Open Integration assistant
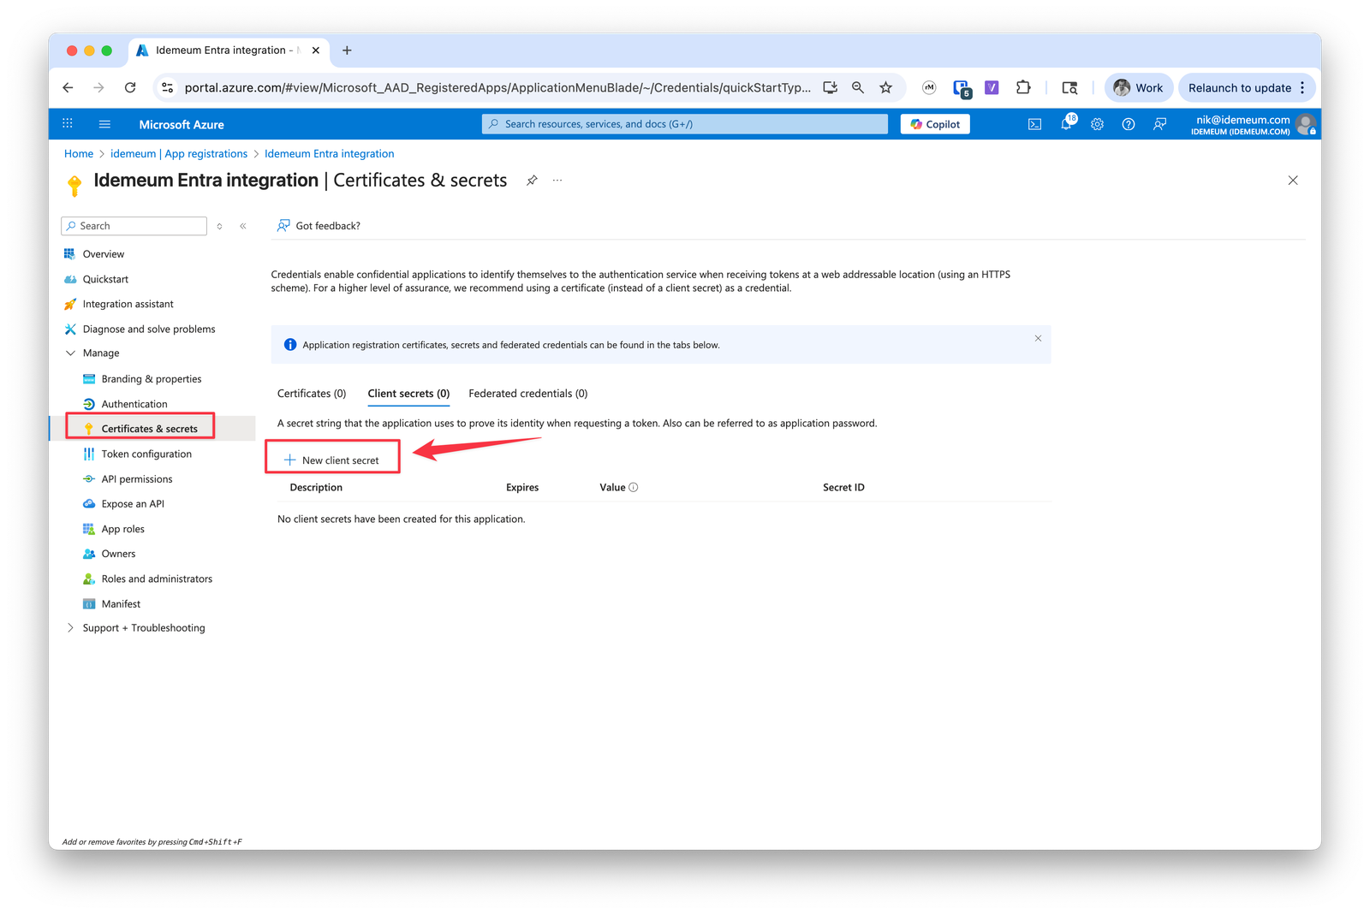 pos(128,304)
